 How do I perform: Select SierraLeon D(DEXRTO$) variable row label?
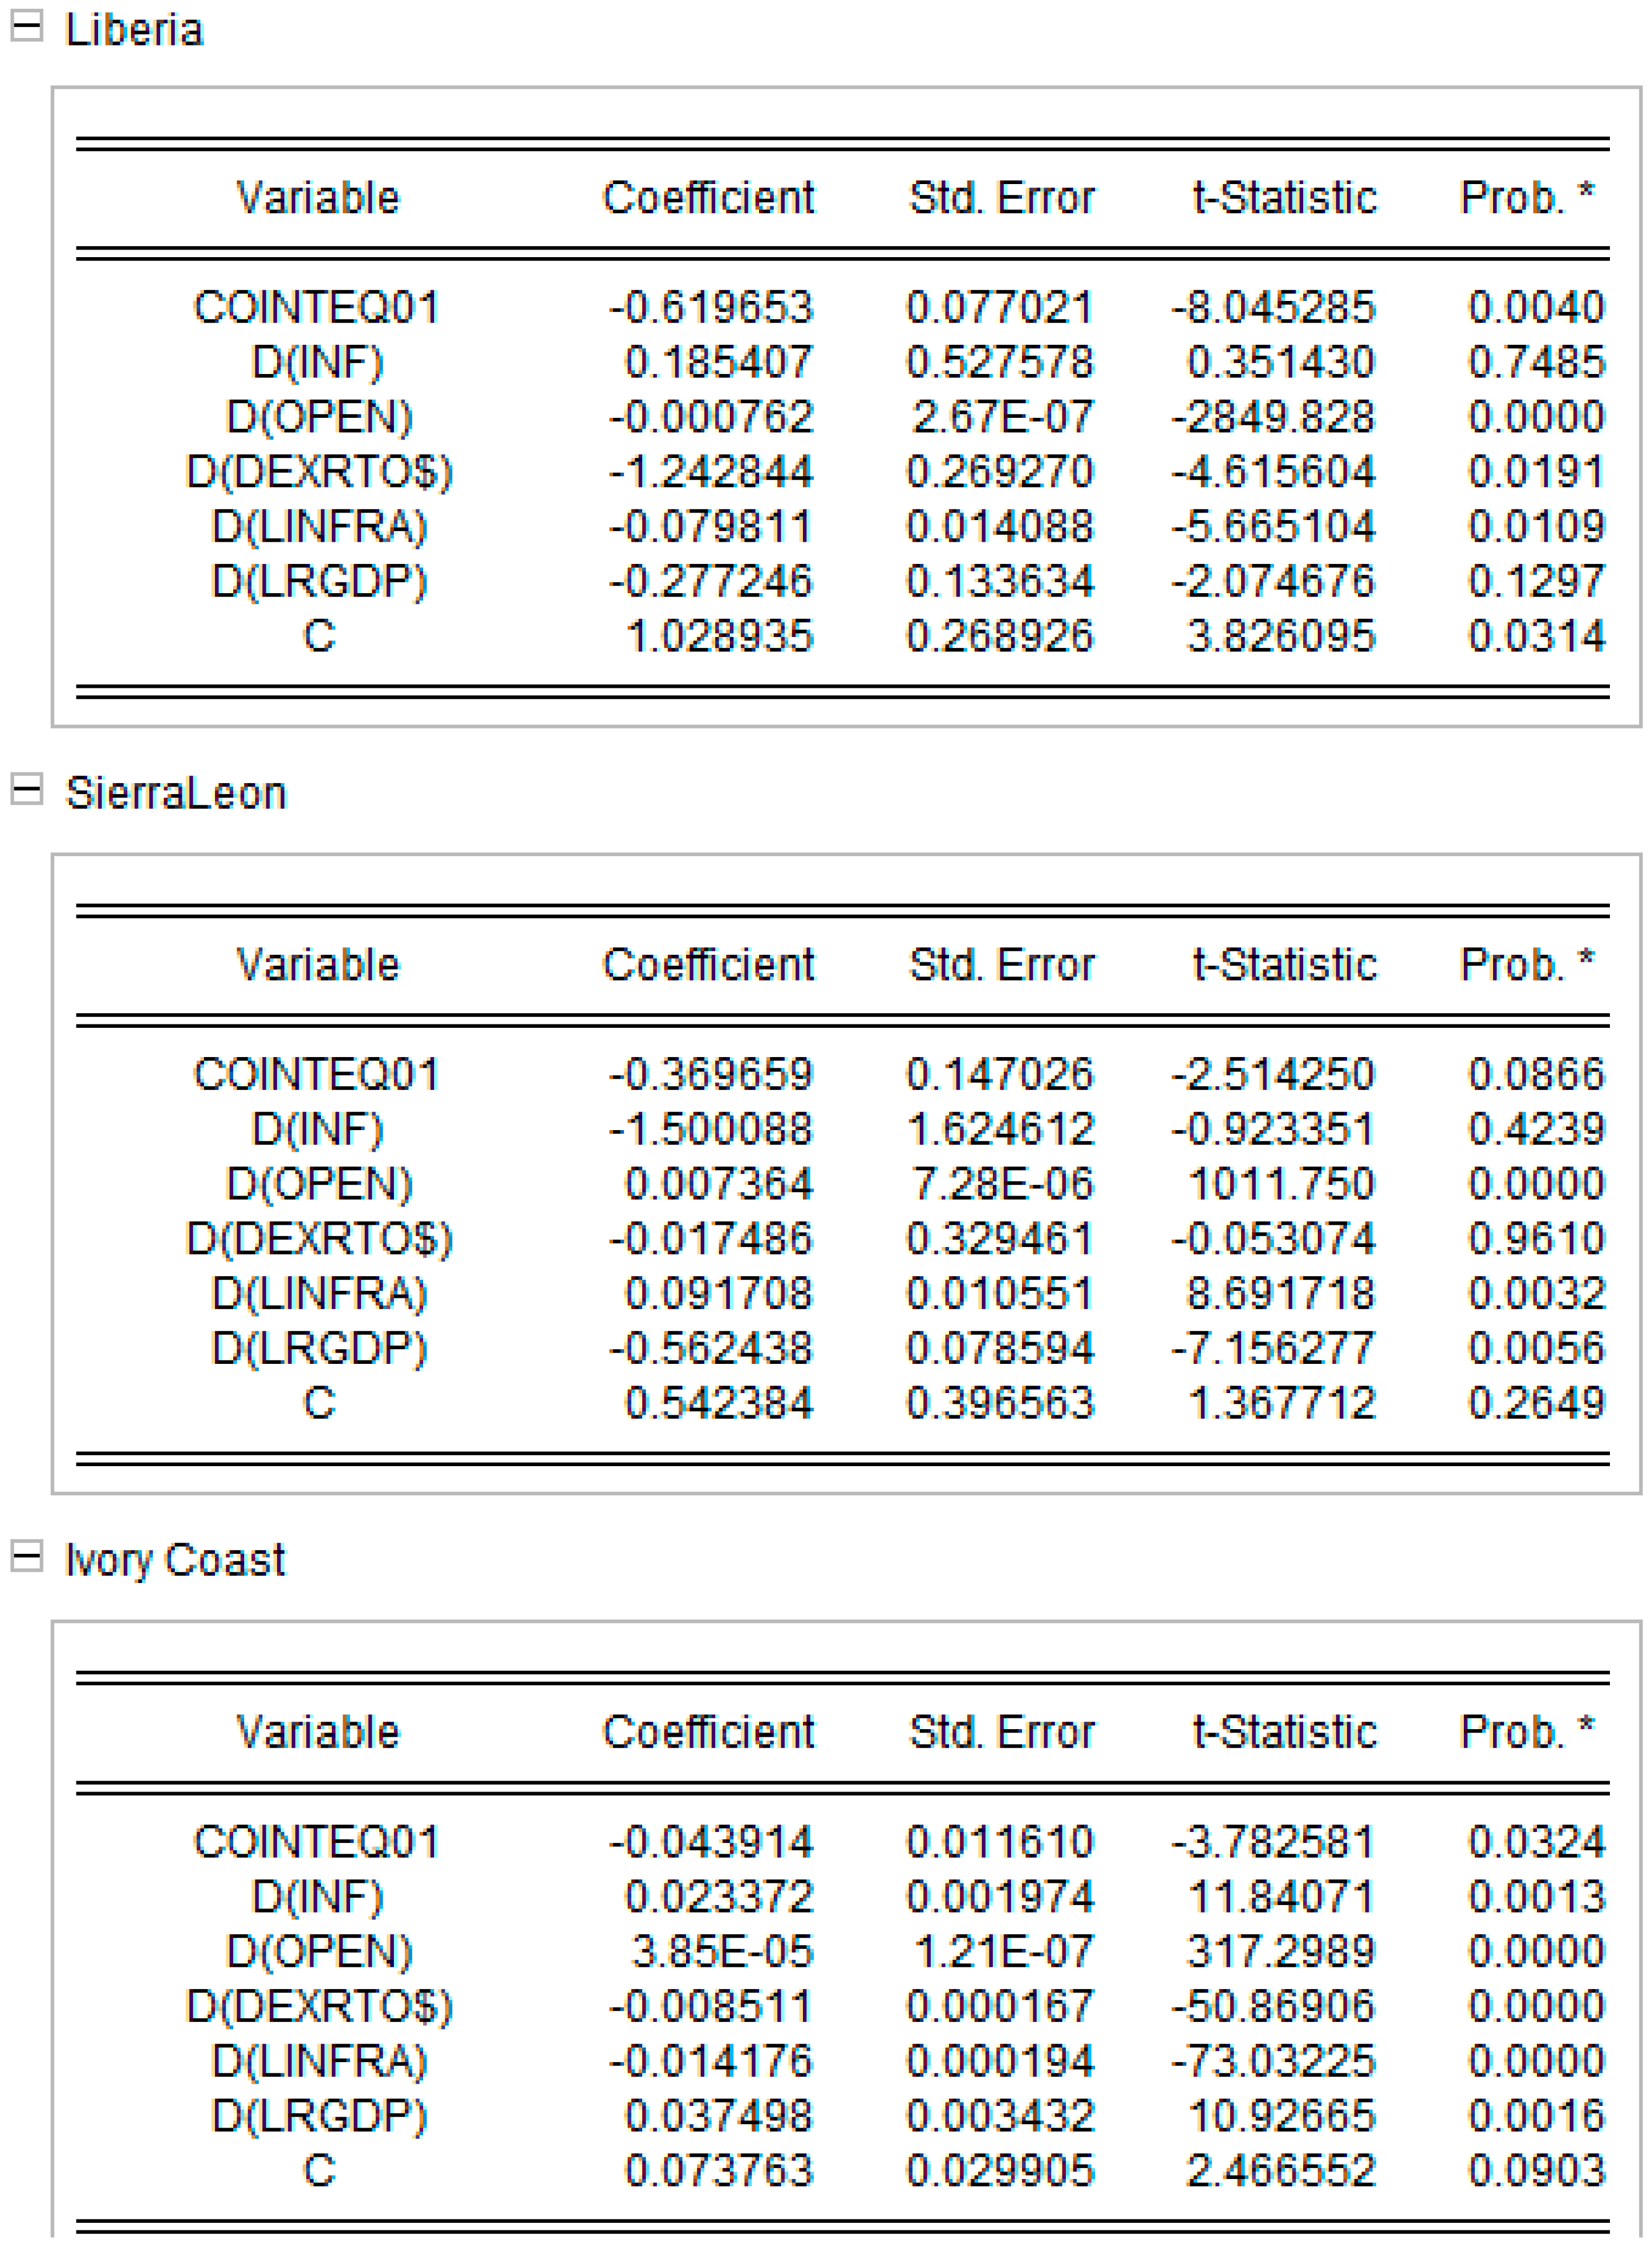pos(319,1239)
